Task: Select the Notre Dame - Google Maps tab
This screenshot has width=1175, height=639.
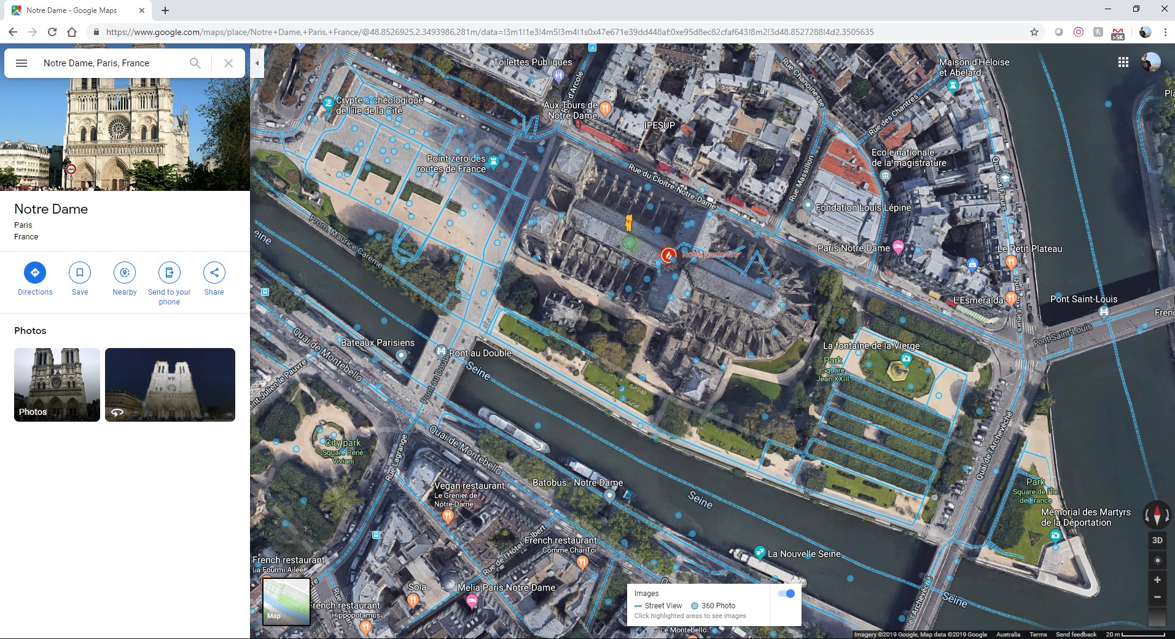Action: (74, 10)
